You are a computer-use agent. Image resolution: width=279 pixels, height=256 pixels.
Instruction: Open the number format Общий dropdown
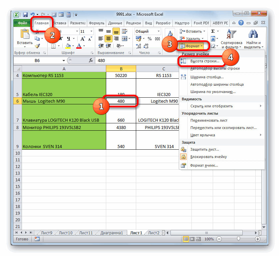click(x=158, y=31)
